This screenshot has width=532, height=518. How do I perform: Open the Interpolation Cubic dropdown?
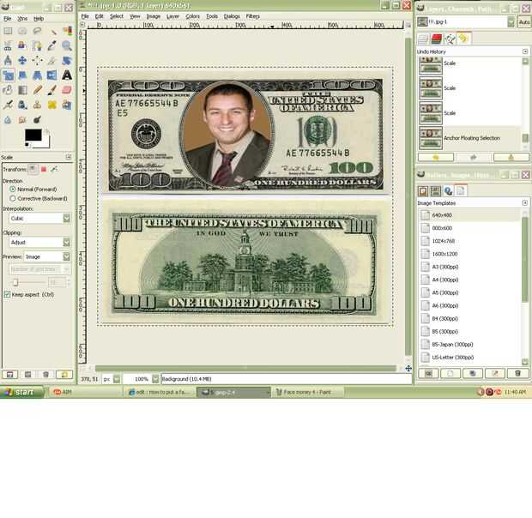39,219
